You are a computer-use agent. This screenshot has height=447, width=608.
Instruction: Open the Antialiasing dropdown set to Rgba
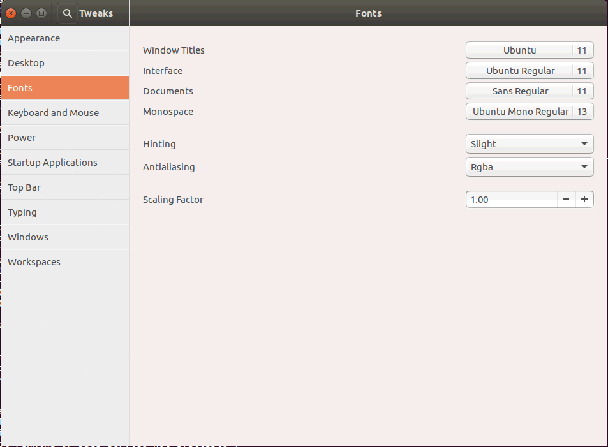[x=530, y=166]
